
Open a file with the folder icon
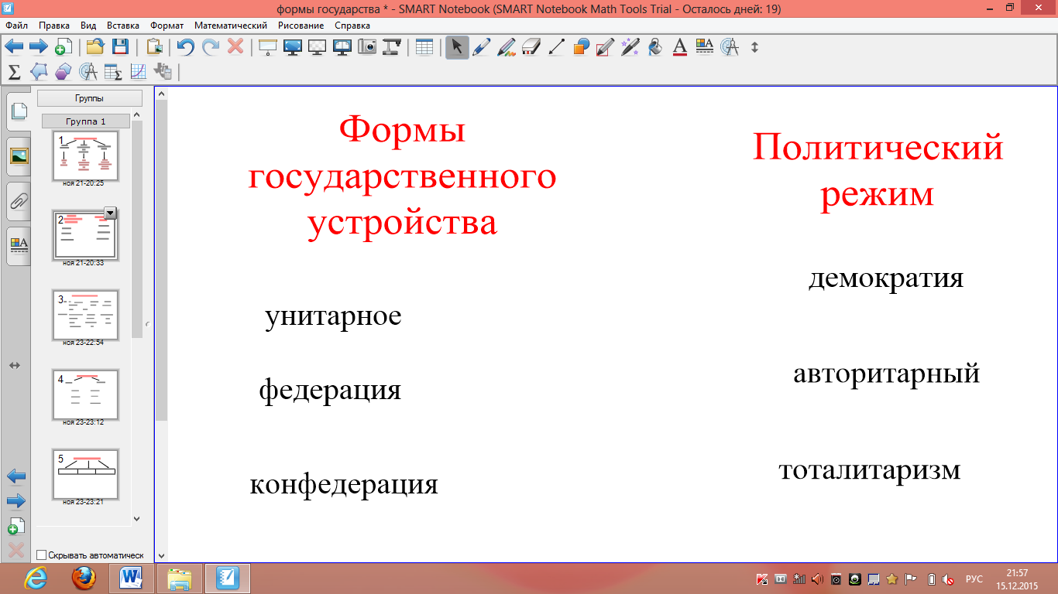95,46
